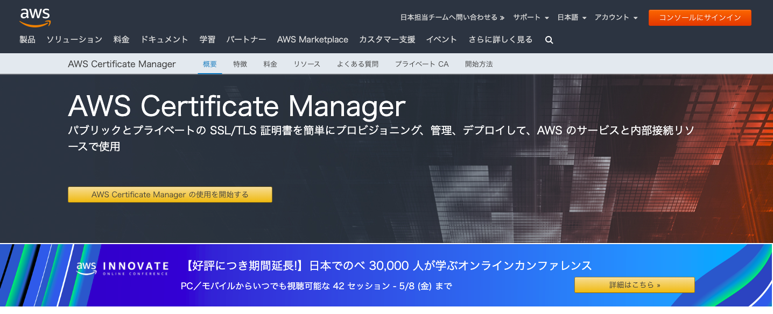Open the 製品 menu
Screen dimensions: 773x314
tap(27, 39)
